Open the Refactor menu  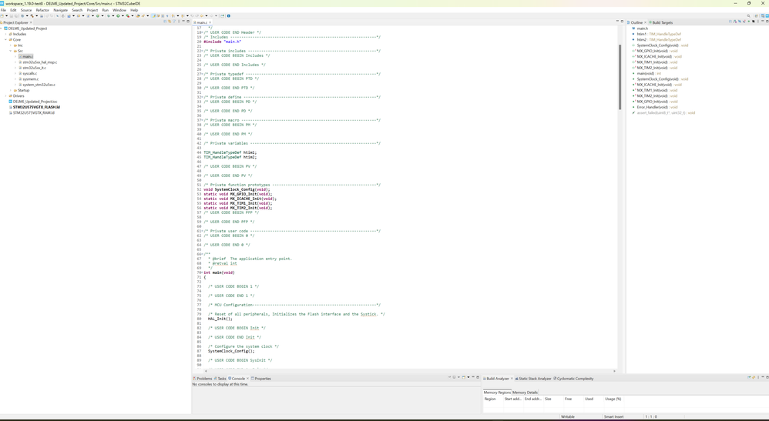point(42,10)
